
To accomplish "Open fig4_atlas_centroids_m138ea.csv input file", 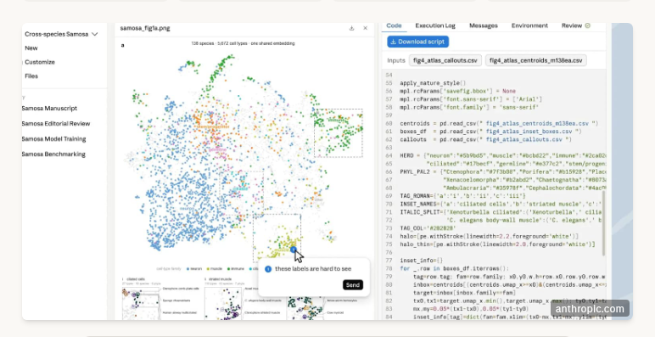I will click(x=535, y=60).
